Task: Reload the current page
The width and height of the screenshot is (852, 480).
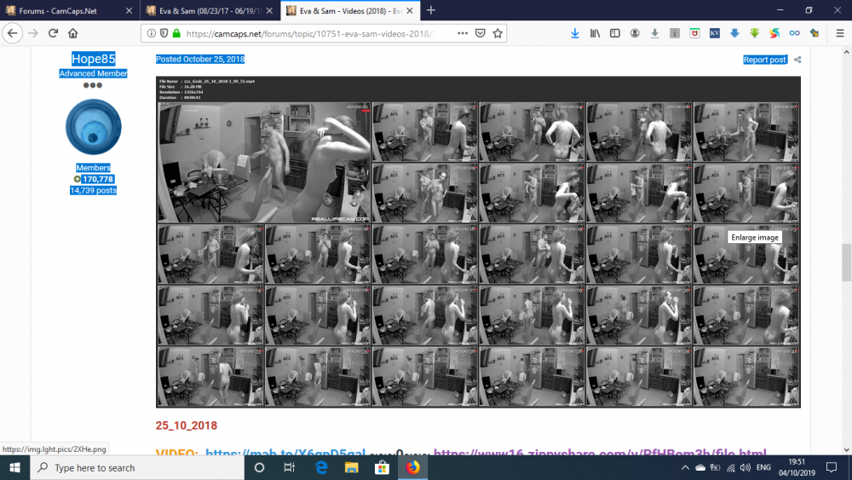Action: [53, 33]
